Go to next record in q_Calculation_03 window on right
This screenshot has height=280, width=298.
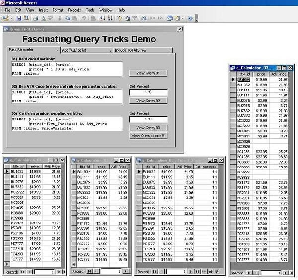point(285,273)
